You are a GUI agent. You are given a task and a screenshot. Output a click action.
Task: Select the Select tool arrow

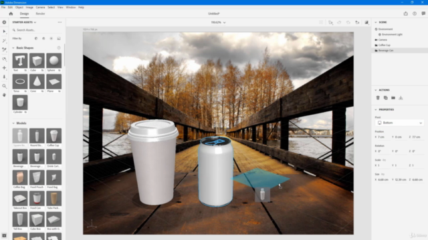(5, 31)
